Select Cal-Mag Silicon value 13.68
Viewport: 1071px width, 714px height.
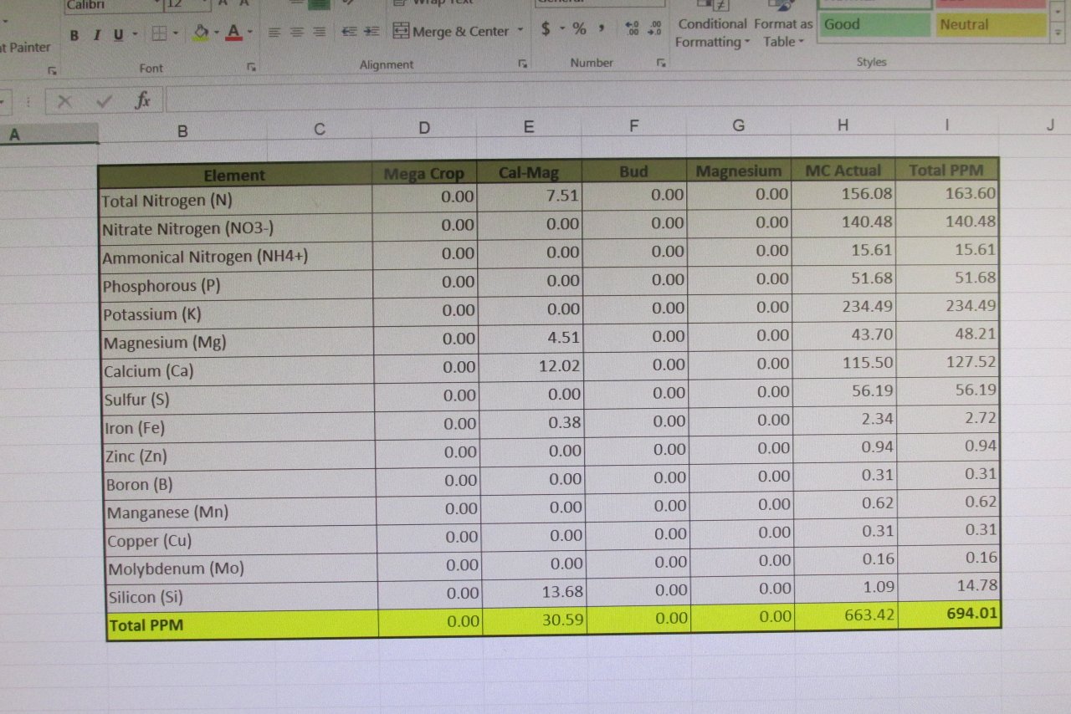(534, 591)
